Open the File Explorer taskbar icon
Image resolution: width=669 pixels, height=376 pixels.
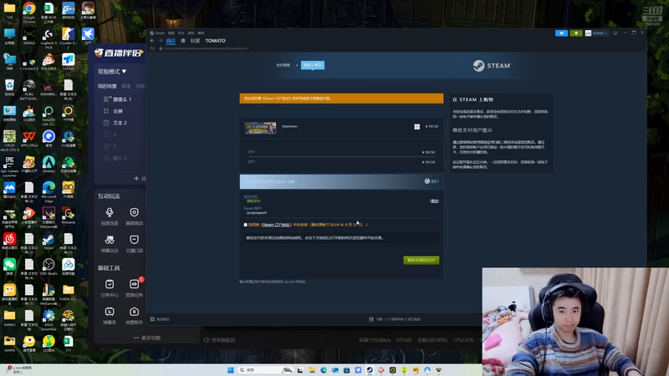[x=312, y=370]
